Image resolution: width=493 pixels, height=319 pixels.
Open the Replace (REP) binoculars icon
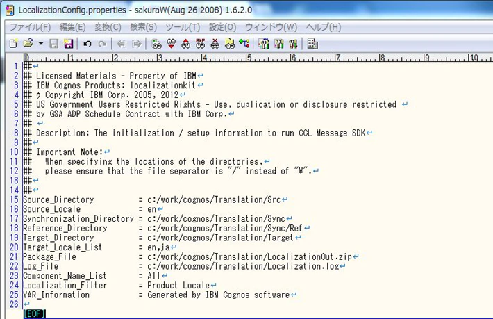200,44
